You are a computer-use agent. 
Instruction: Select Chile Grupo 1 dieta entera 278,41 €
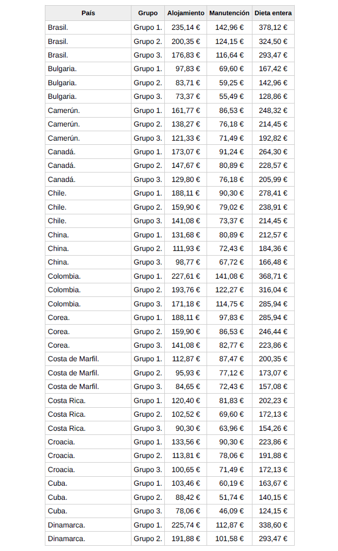click(x=273, y=193)
